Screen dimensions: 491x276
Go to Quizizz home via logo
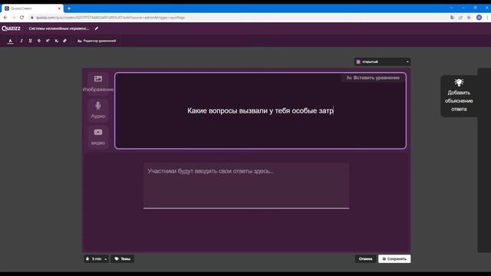11,28
